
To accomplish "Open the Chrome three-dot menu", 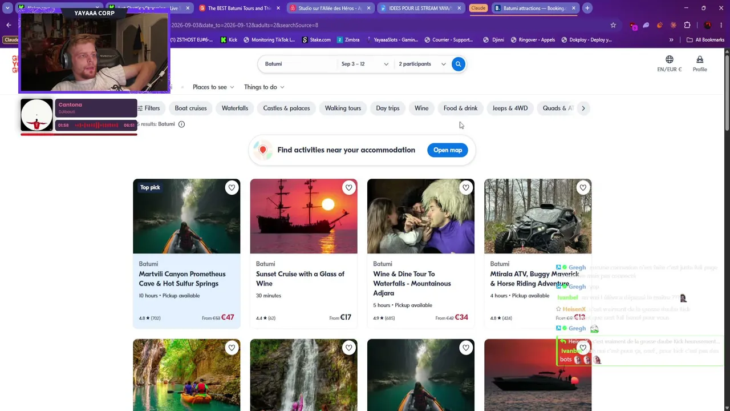I will (x=721, y=25).
